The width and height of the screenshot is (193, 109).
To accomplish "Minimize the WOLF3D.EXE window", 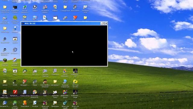I will point(101,23).
